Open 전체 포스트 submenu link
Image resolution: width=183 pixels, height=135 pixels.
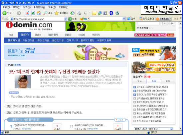tap(72, 40)
